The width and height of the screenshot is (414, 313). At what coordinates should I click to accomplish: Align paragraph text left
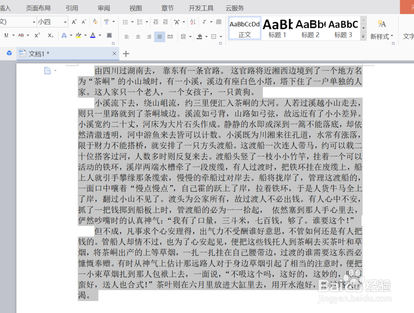click(x=127, y=36)
